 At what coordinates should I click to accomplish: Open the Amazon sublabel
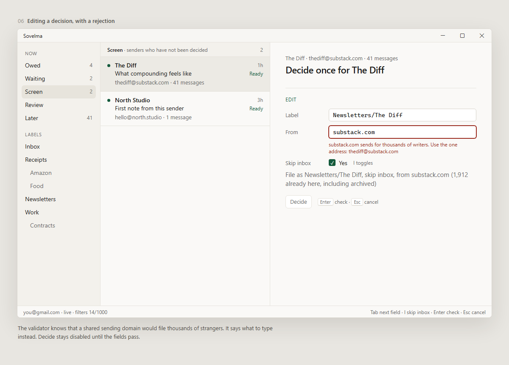(x=59, y=173)
